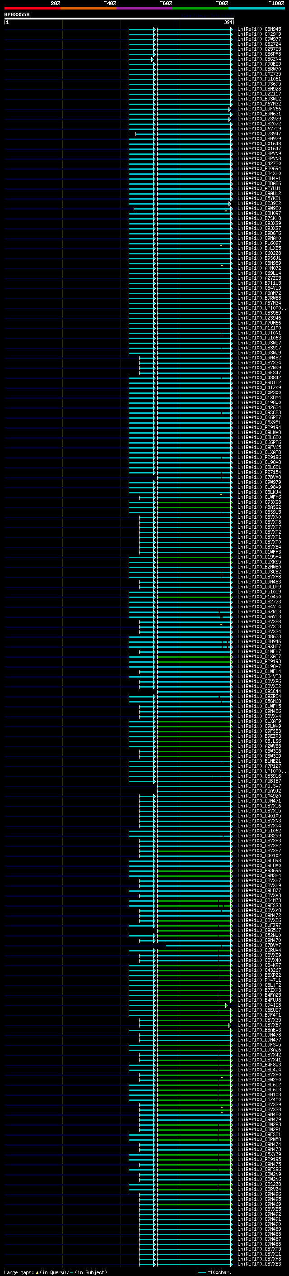Select UniRef100_B9N631 label
The width and height of the screenshot is (289, 1276).
pos(259,114)
